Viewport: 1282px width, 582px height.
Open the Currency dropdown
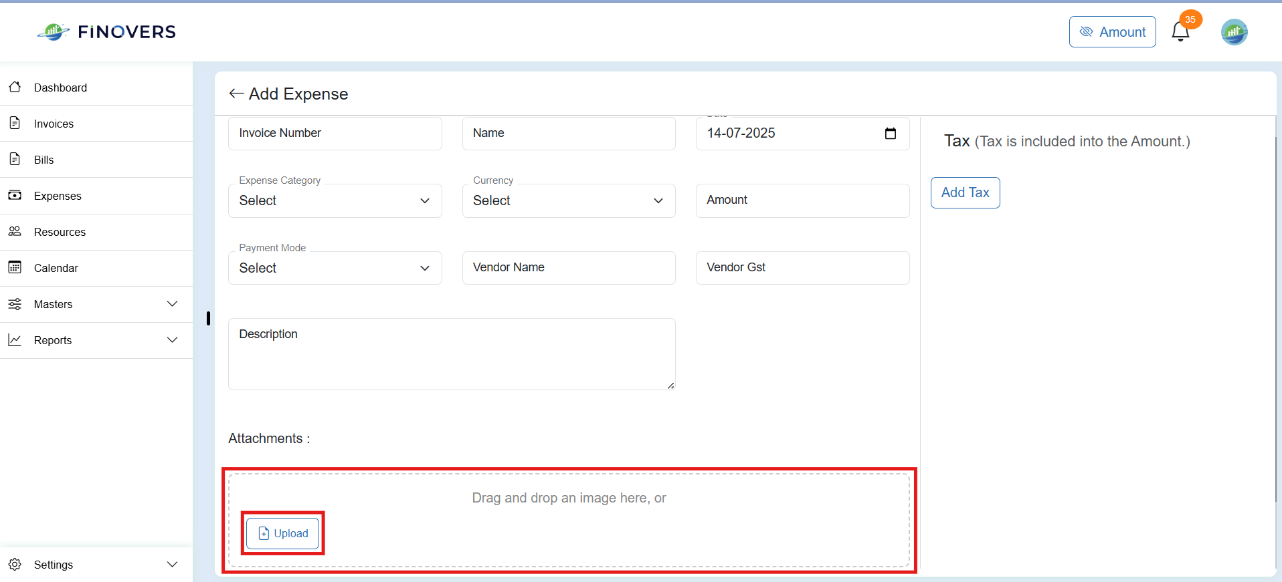(x=569, y=200)
